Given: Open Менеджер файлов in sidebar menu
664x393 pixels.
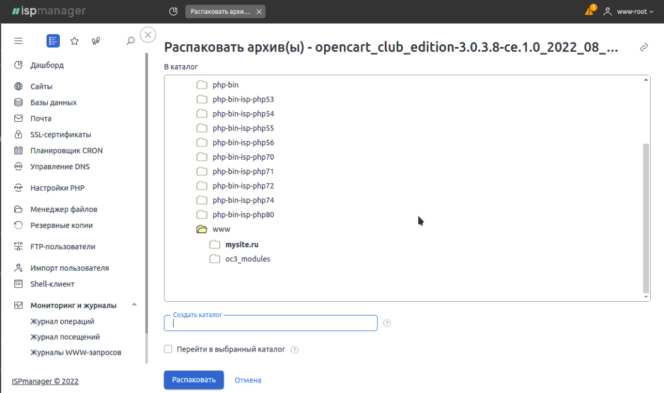Looking at the screenshot, I should click(x=64, y=209).
